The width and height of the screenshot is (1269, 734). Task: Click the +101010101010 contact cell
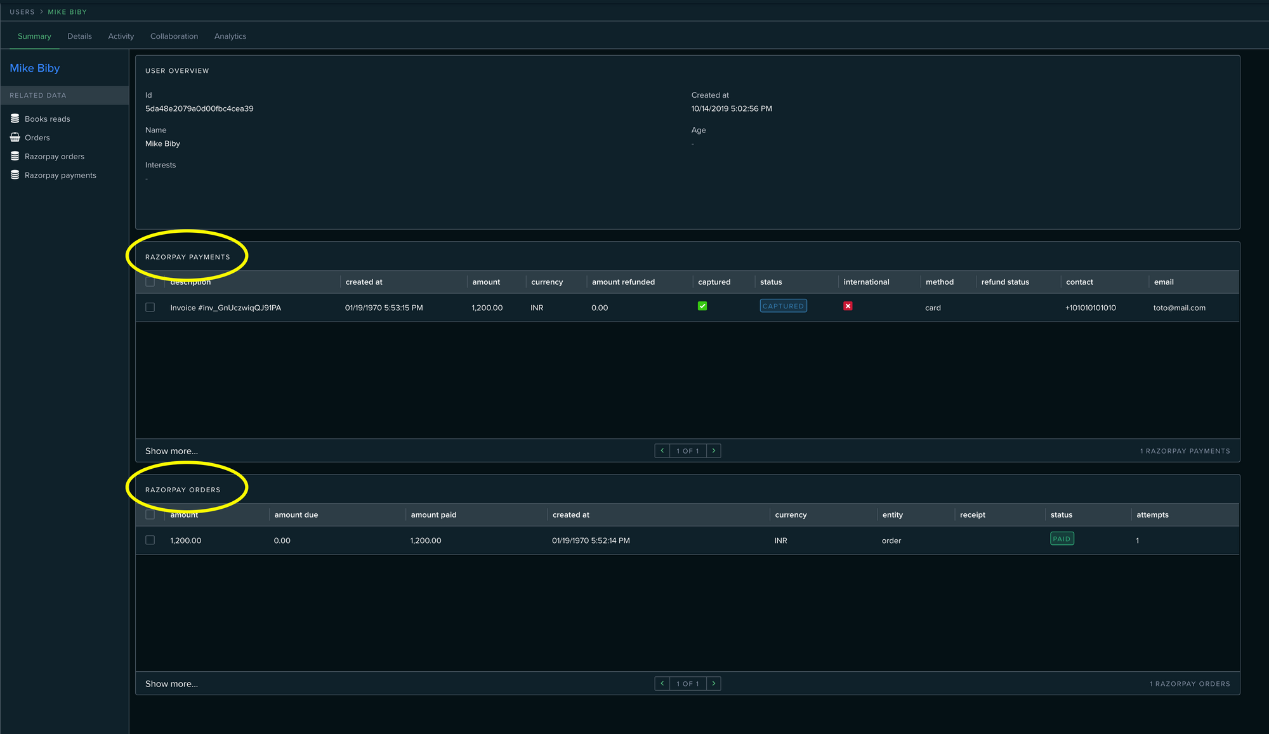(1091, 308)
